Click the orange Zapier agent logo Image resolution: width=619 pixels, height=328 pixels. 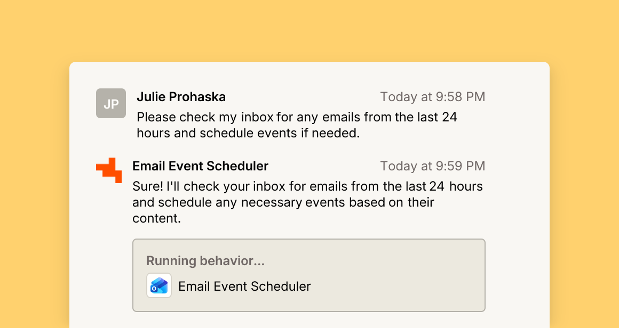[109, 170]
